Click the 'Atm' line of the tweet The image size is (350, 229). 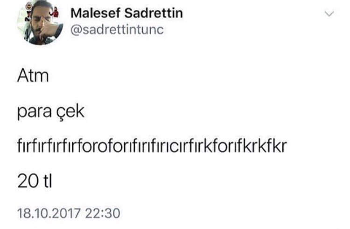[x=33, y=75]
